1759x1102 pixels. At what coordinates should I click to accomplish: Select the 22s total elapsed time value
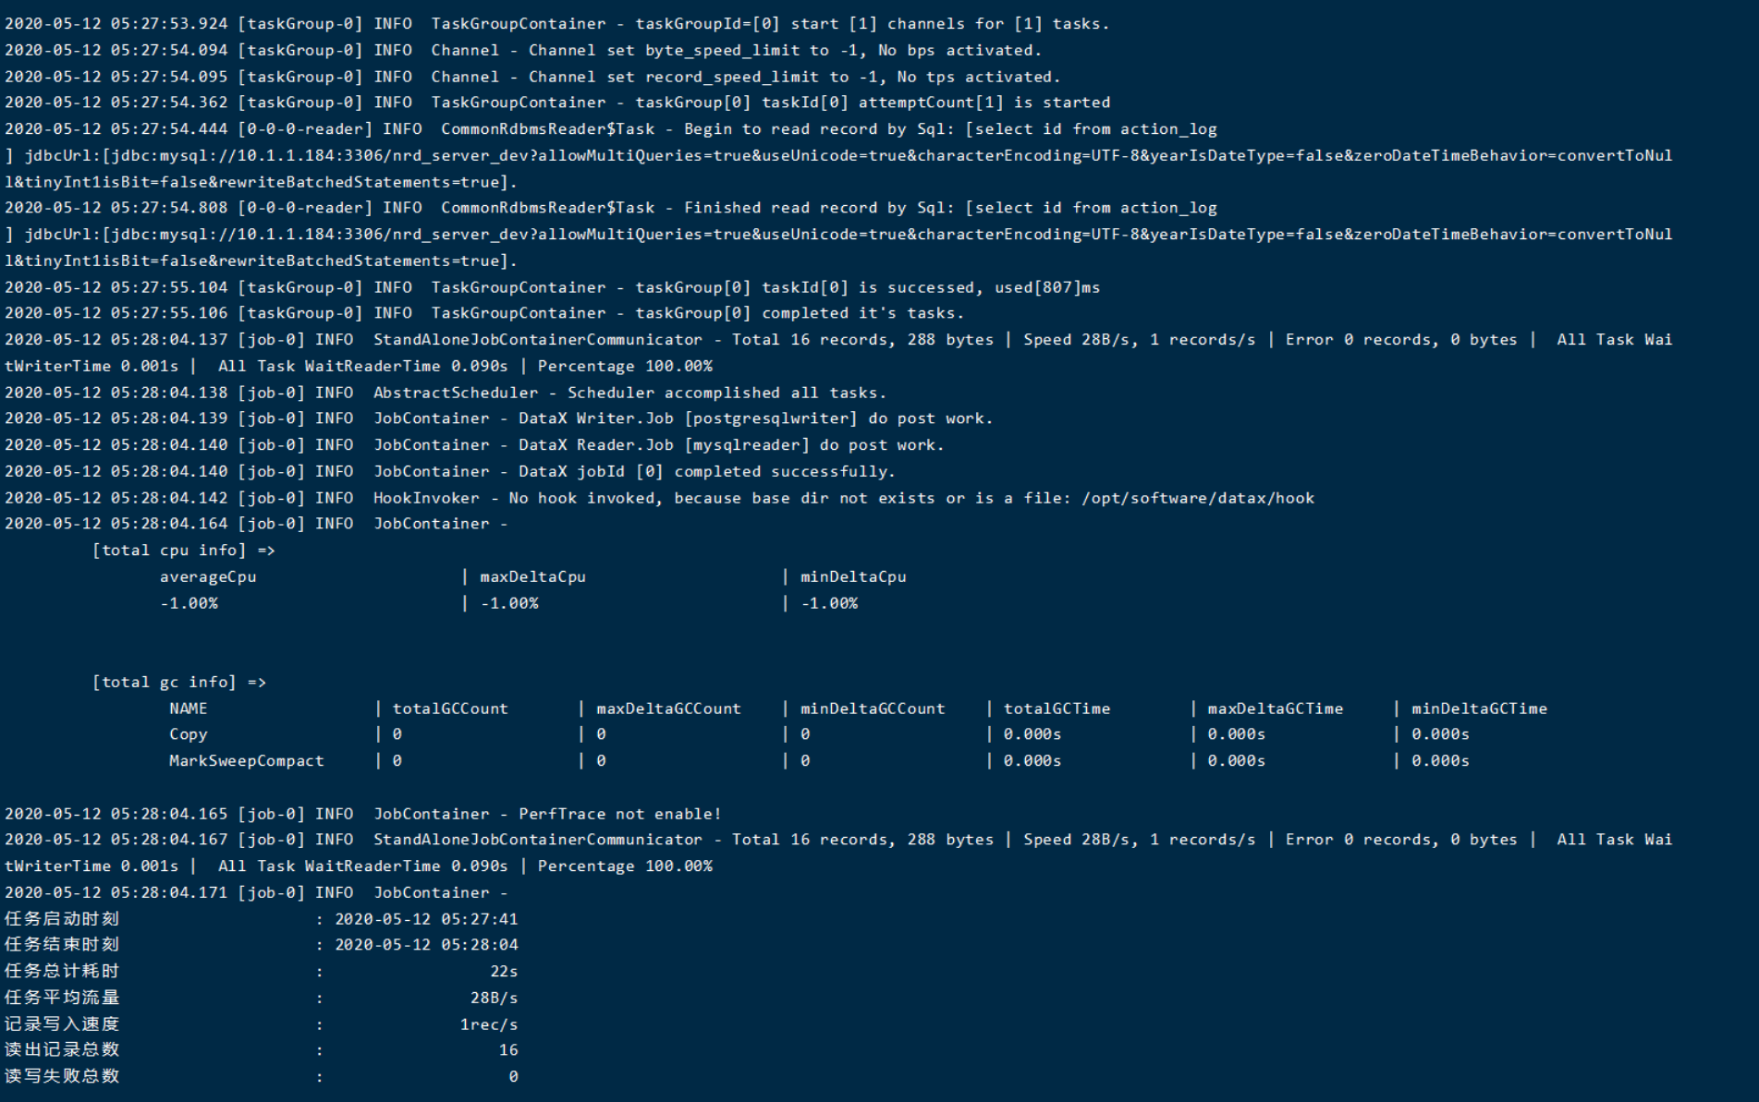point(504,972)
